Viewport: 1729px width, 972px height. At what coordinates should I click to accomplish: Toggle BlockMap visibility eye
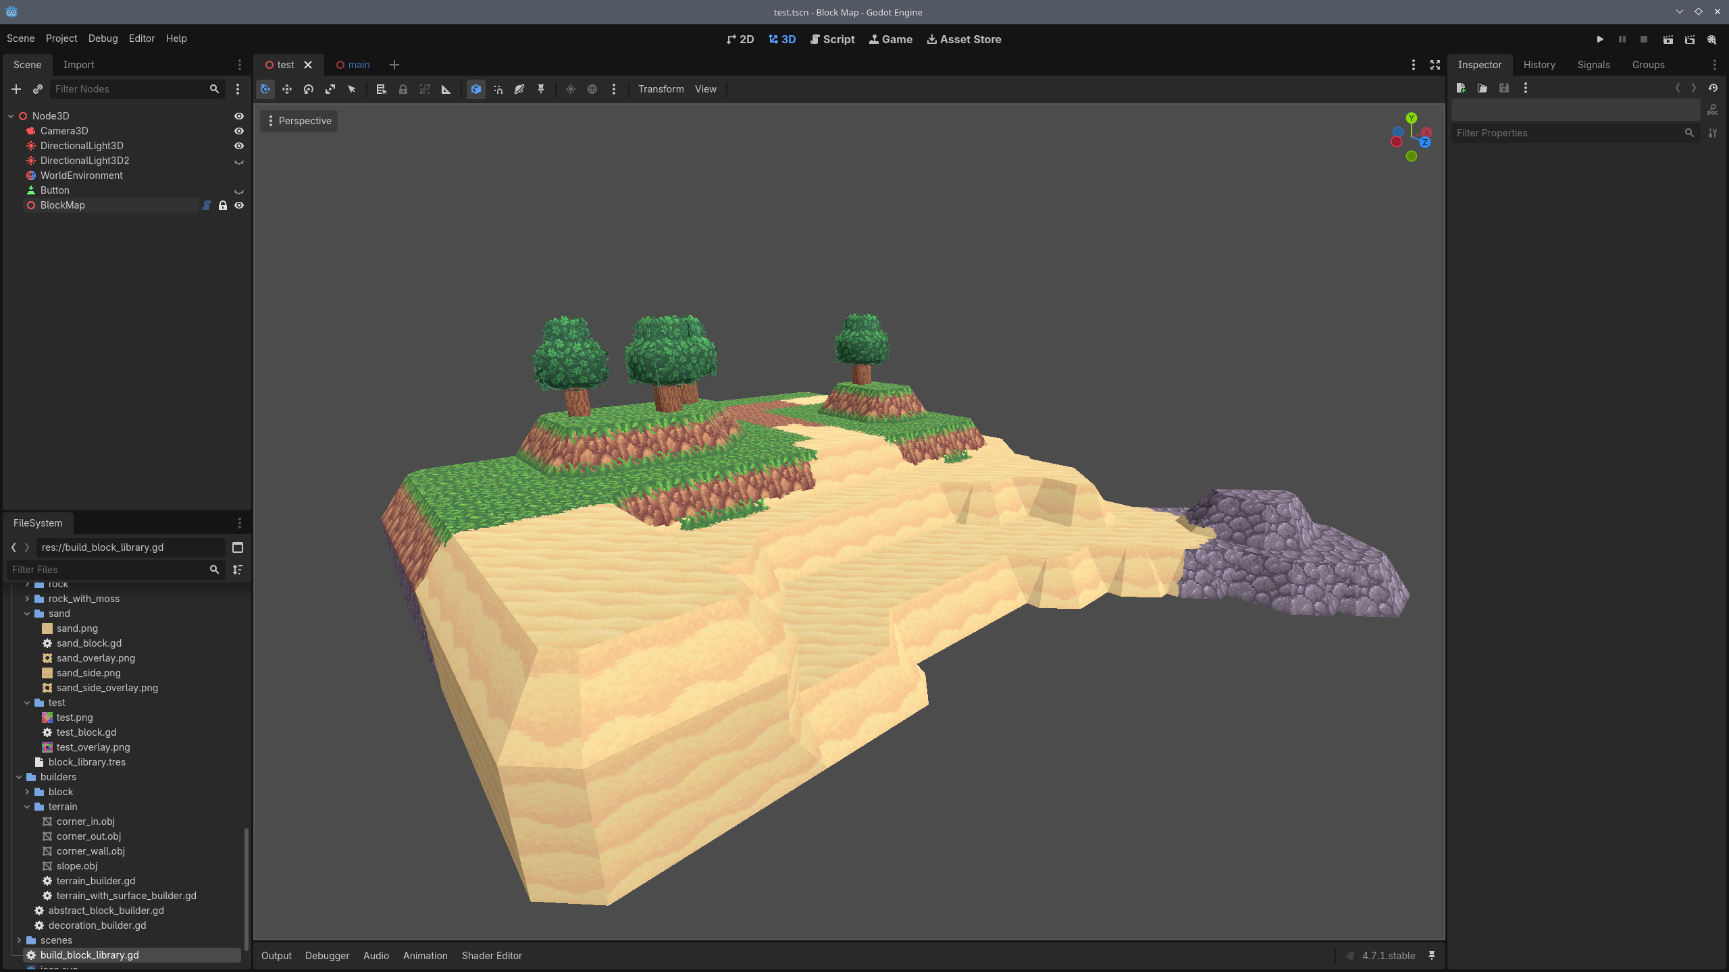click(x=239, y=205)
